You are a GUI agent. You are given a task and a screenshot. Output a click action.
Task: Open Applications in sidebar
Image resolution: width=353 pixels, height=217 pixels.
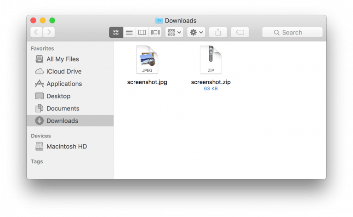(70, 84)
